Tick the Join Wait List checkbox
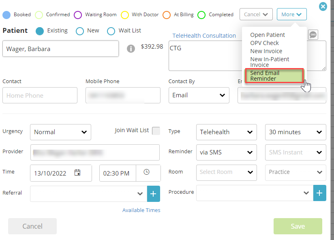Viewport: 334px width, 240px height. coord(156,131)
